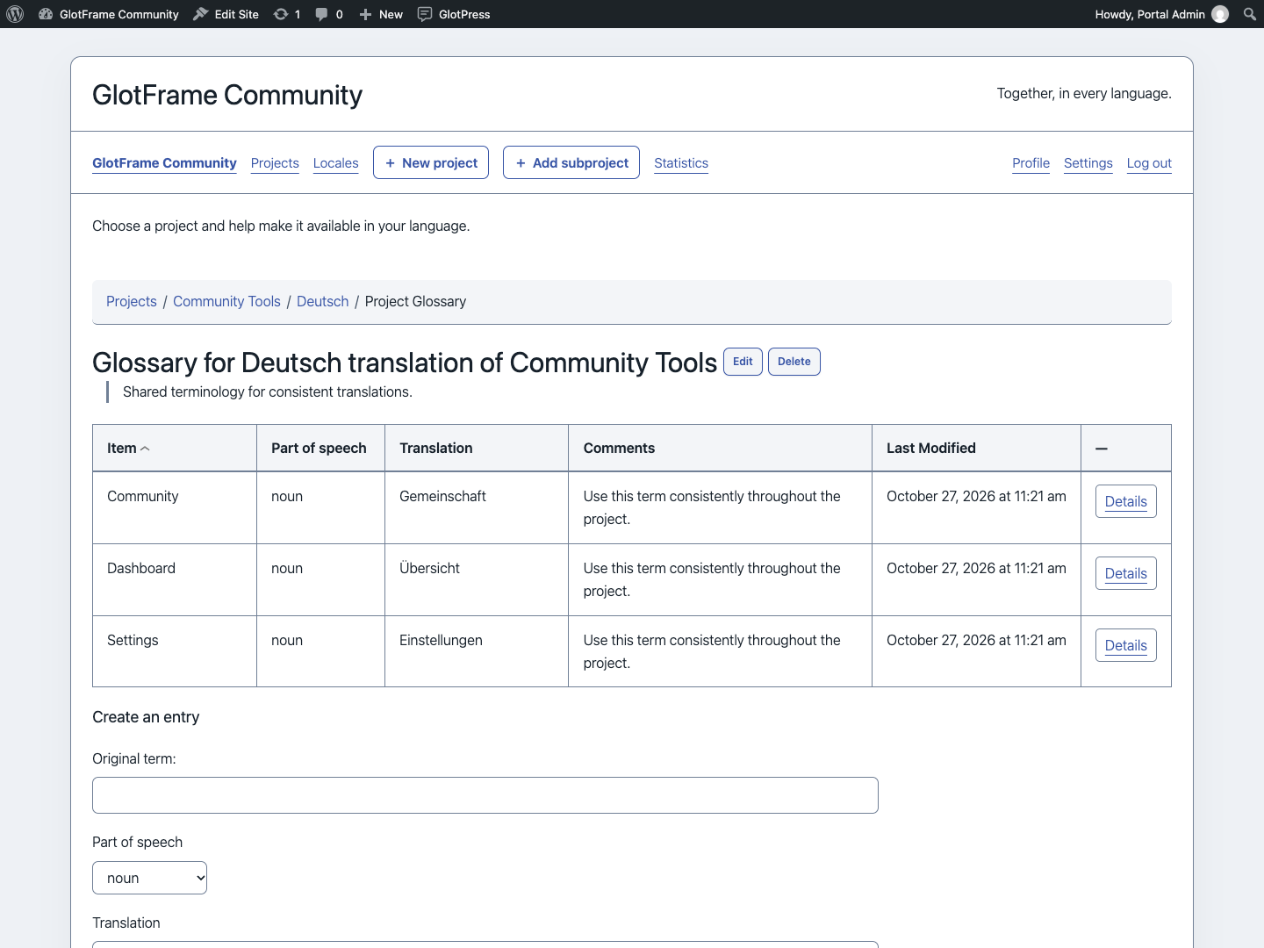The image size is (1264, 948).
Task: Focus the Original term input field
Action: (x=485, y=795)
